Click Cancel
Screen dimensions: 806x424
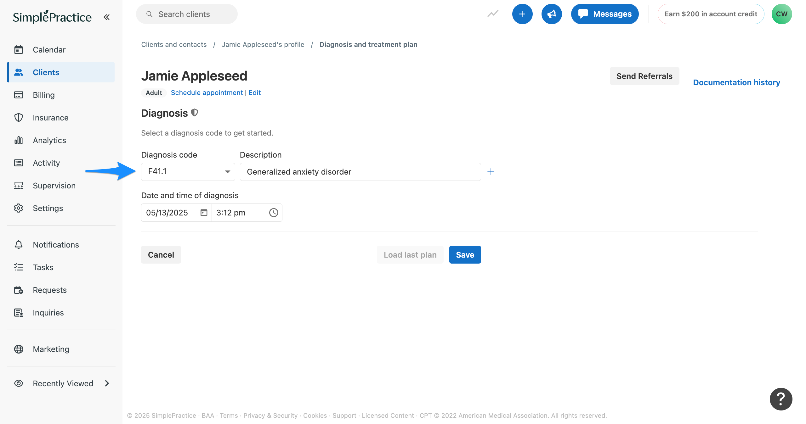point(161,255)
